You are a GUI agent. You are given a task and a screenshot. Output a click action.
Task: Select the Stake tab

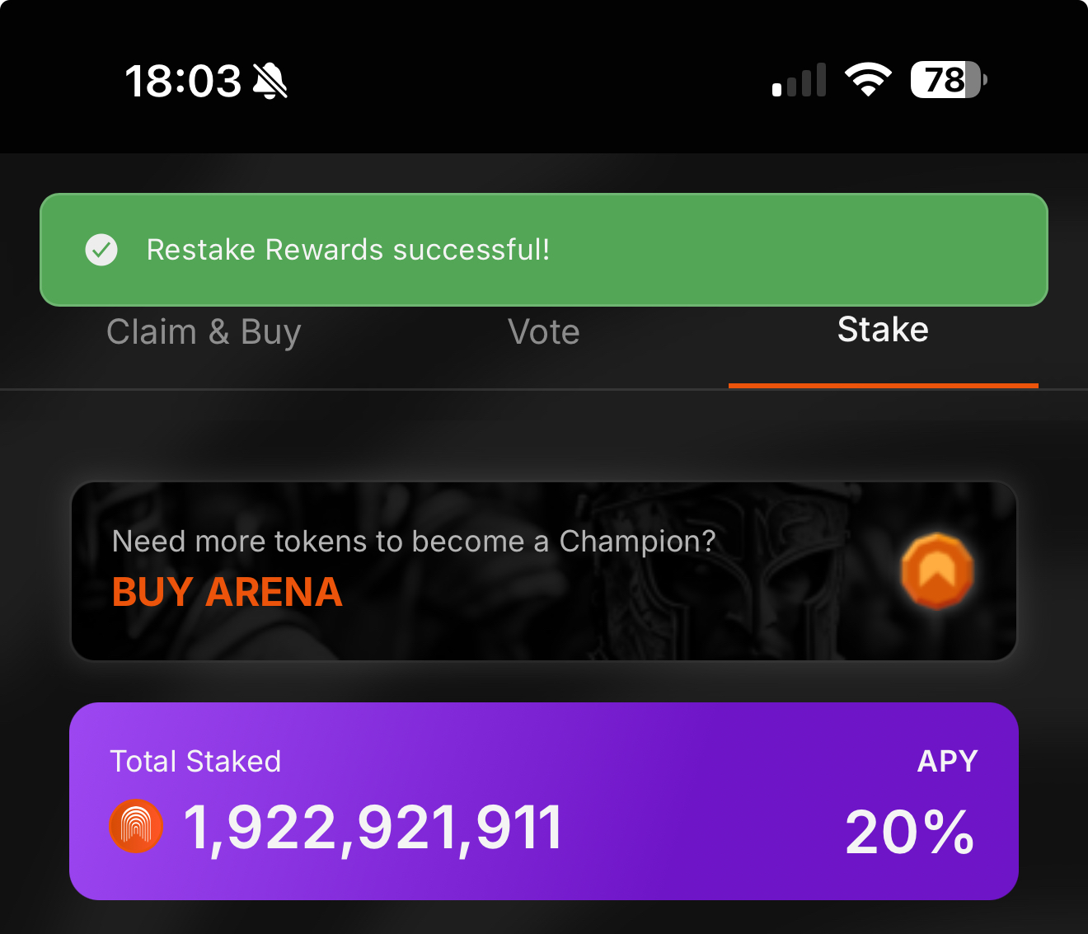883,330
